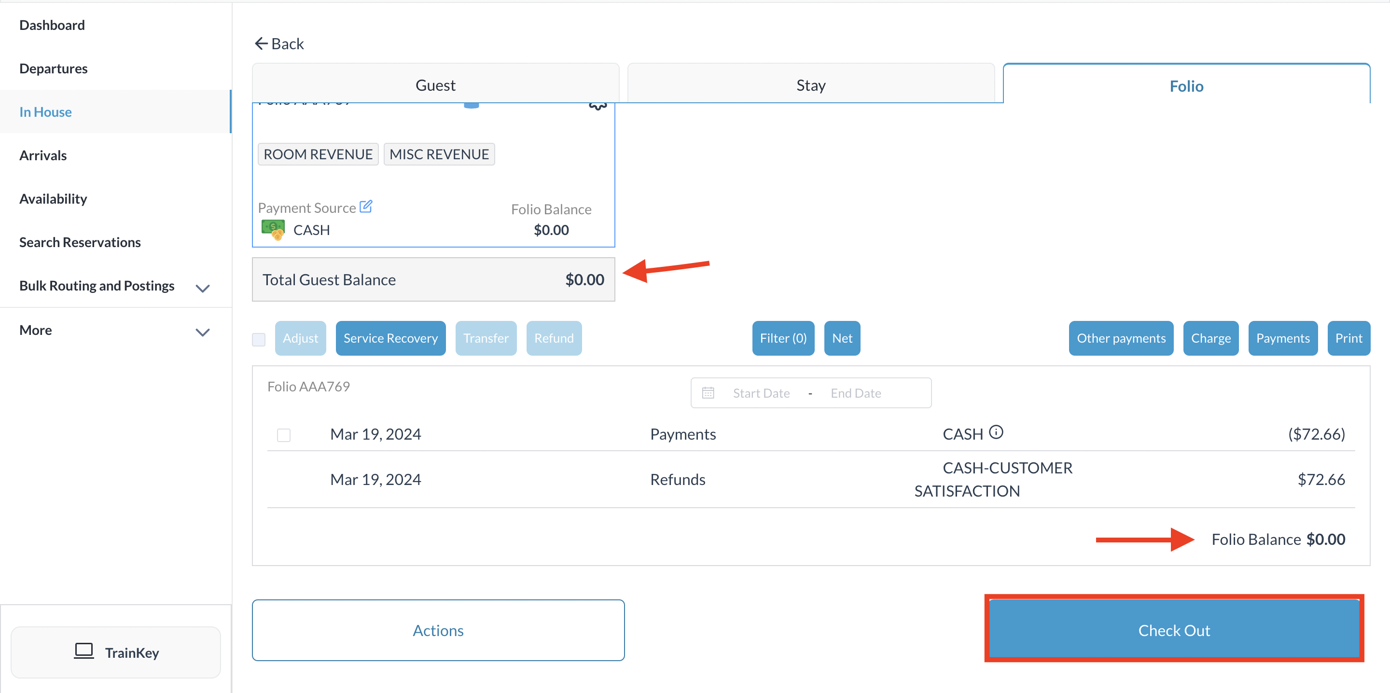
Task: Click the Payment Source edit pencil icon
Action: click(366, 207)
